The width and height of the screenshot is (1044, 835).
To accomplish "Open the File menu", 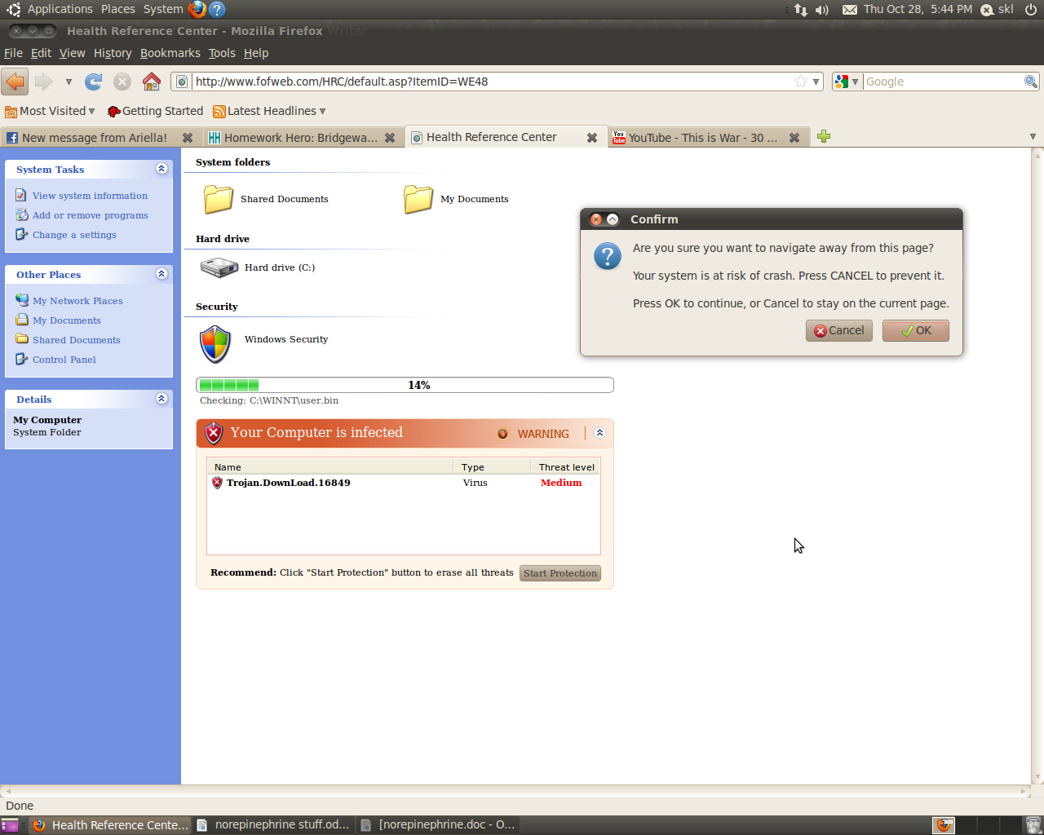I will click(13, 53).
